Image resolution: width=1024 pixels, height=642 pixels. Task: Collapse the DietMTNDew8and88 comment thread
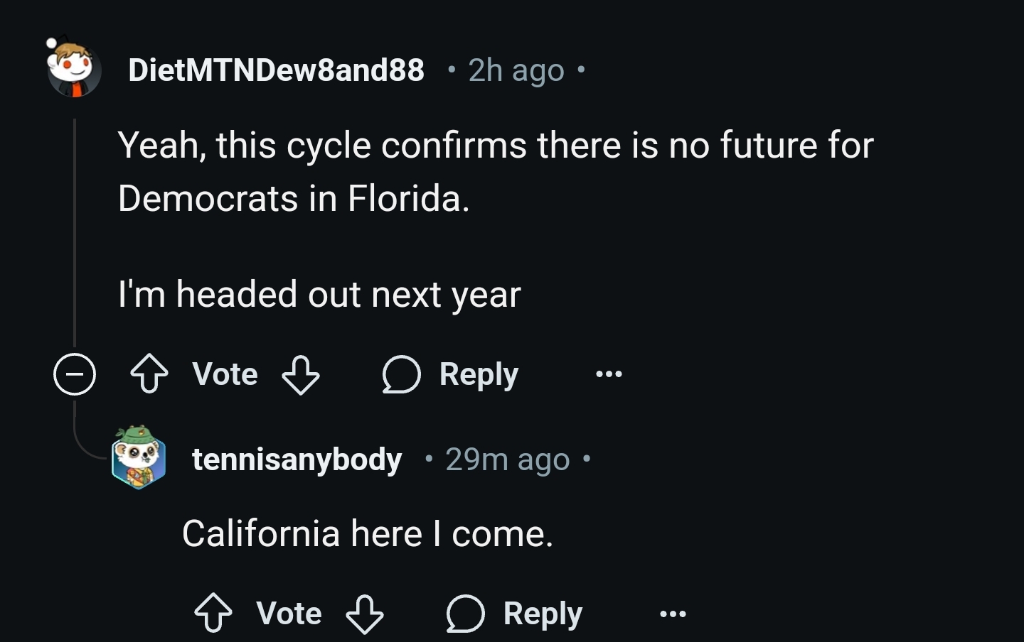75,374
